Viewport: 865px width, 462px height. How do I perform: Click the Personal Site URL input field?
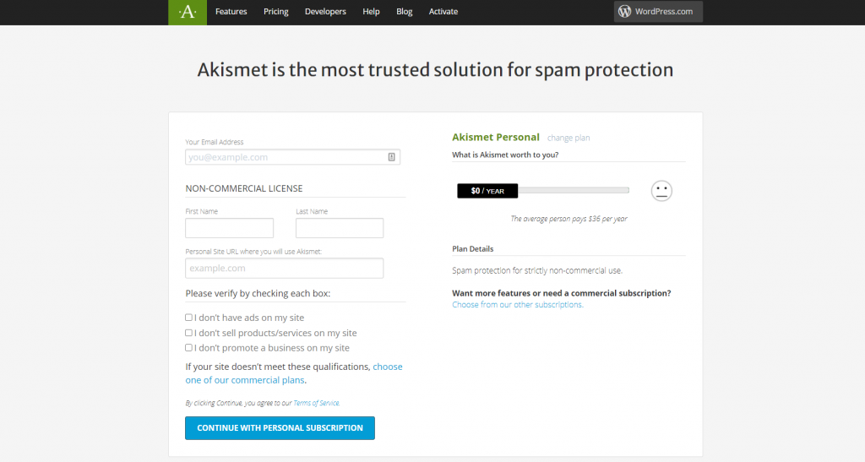click(284, 268)
